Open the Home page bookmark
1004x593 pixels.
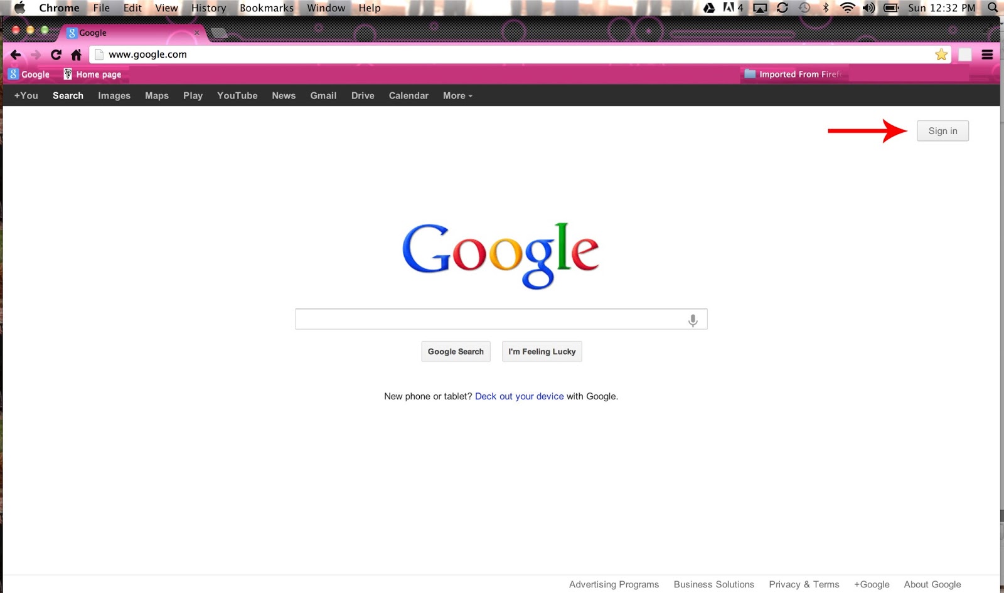[92, 74]
